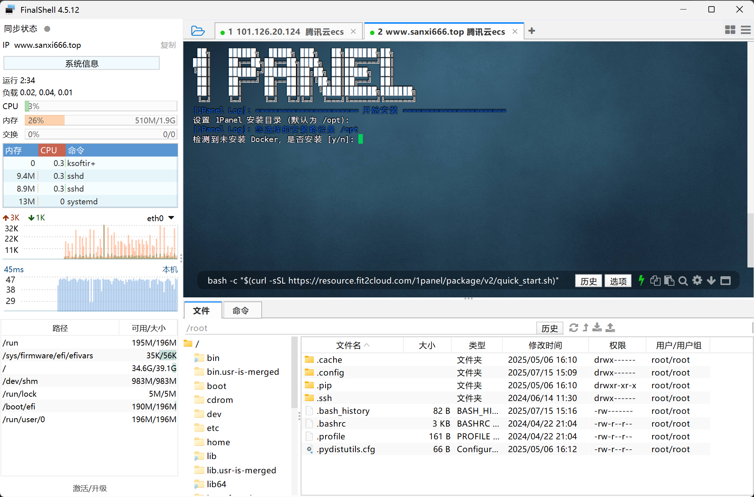Open connection manager folder icon

198,31
